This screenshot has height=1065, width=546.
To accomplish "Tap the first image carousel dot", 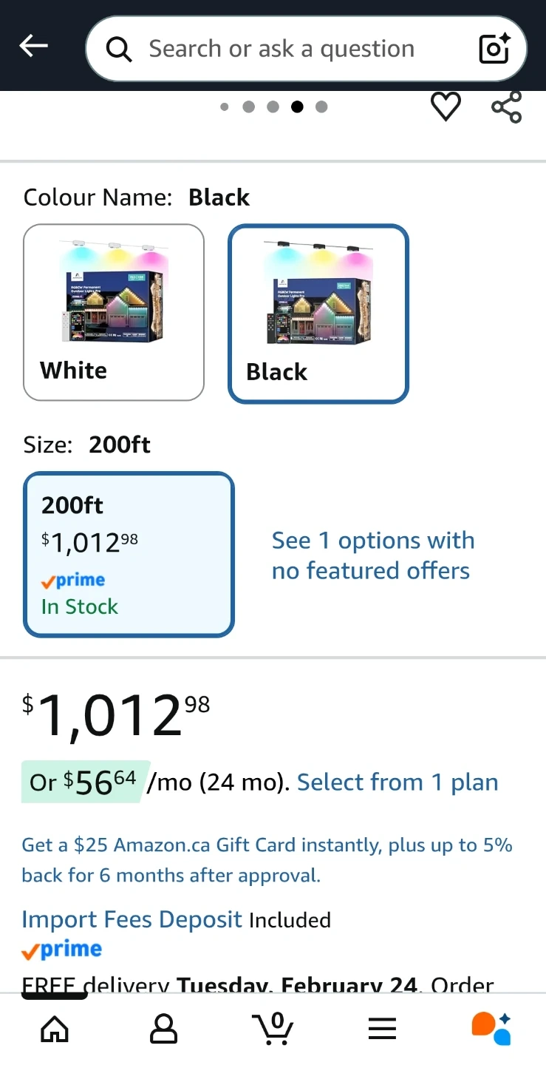I will 225,106.
